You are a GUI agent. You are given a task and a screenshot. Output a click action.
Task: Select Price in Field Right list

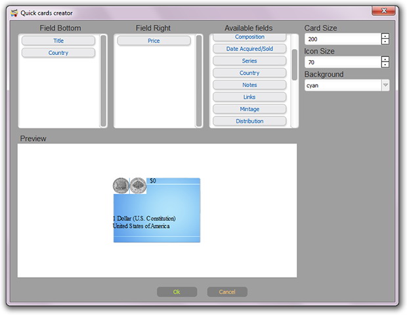(x=154, y=41)
